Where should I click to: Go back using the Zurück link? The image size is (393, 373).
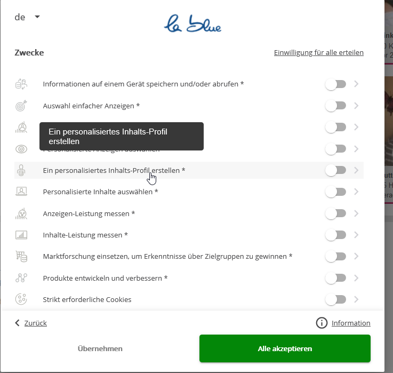pos(31,323)
